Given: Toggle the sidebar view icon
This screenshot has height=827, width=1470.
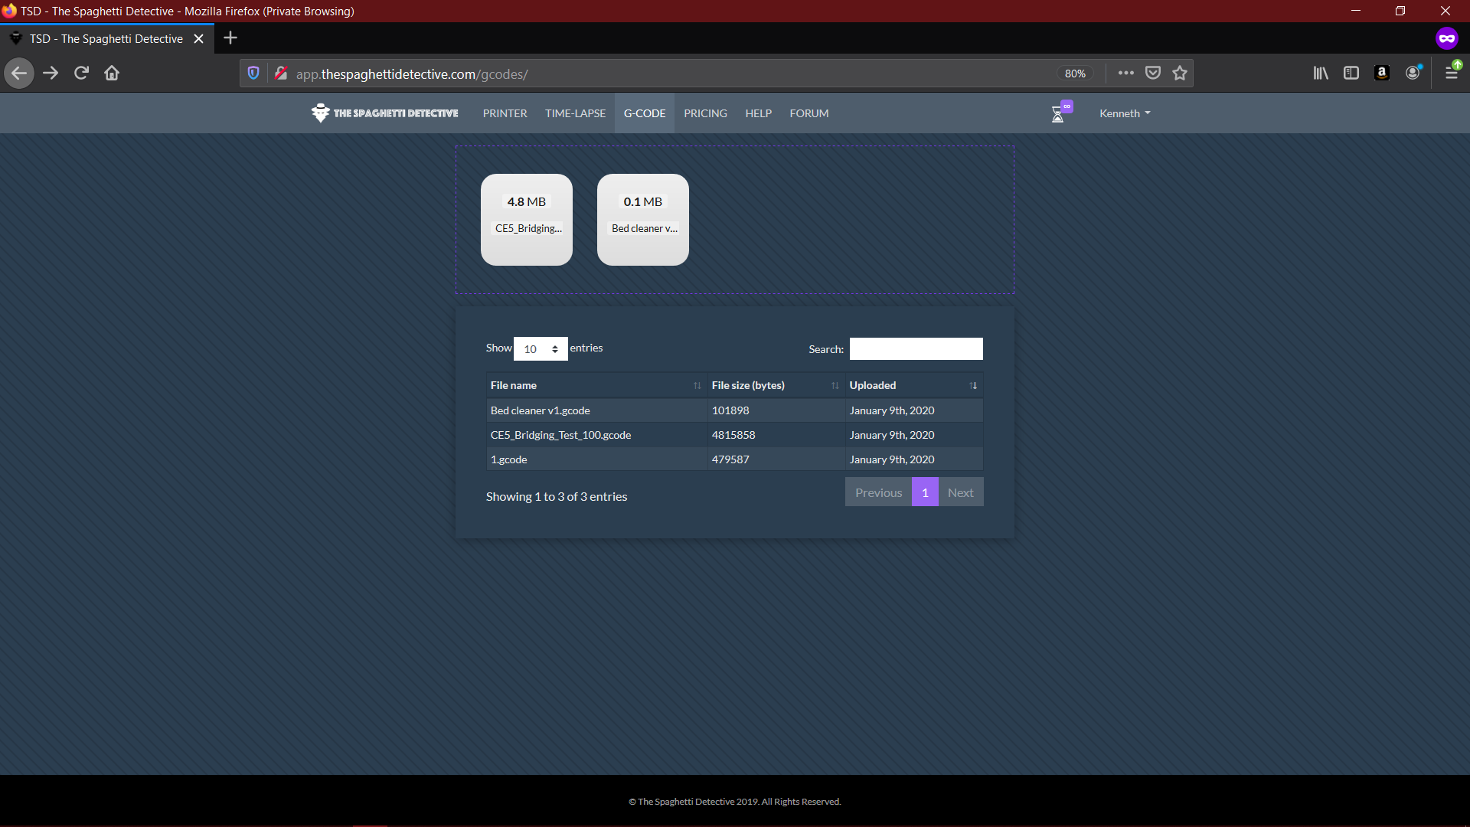Looking at the screenshot, I should coord(1351,74).
